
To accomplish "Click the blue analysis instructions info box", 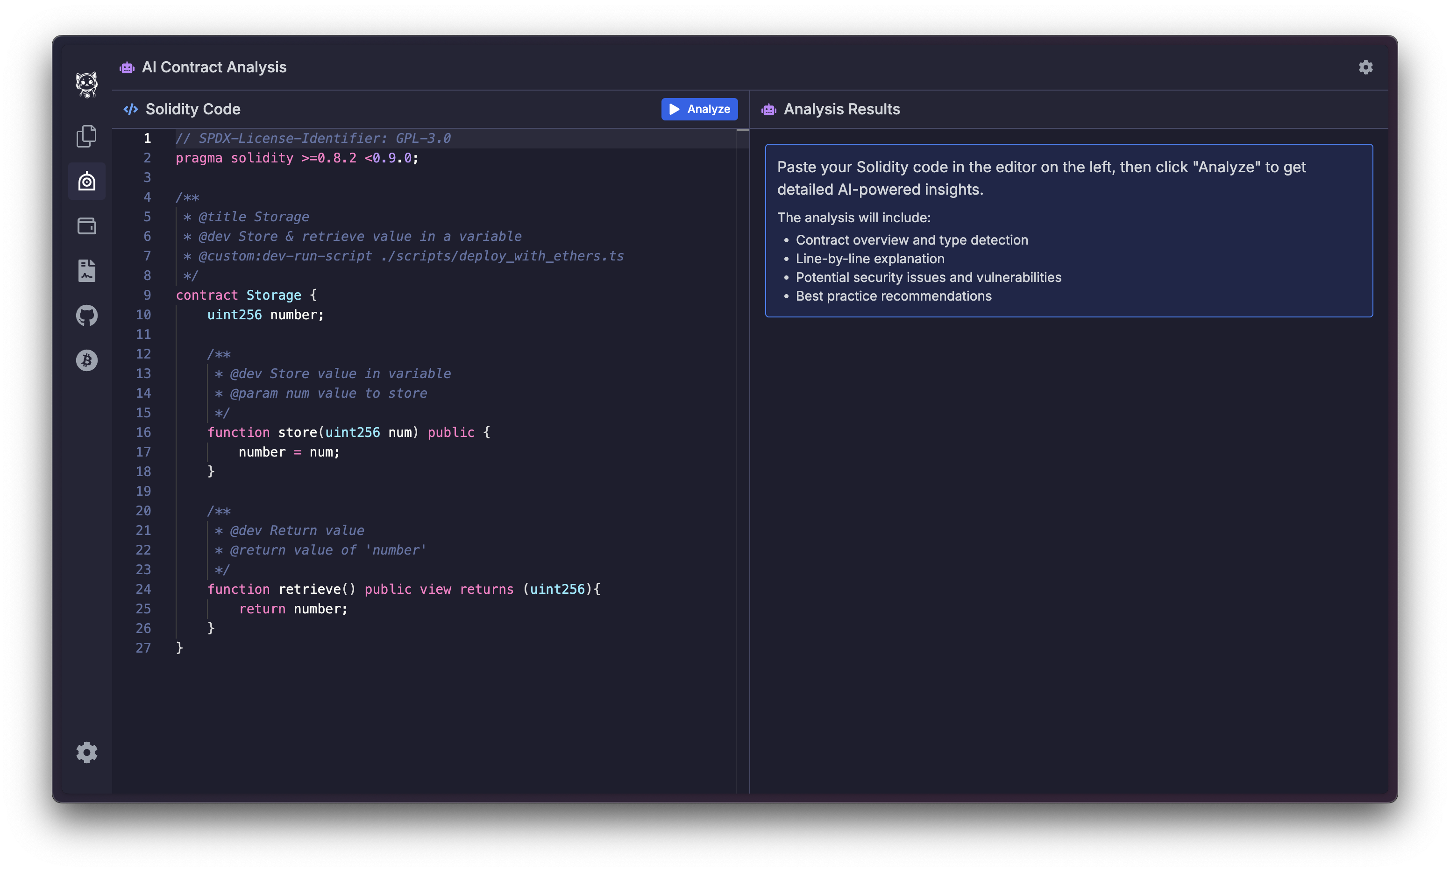I will click(x=1068, y=230).
